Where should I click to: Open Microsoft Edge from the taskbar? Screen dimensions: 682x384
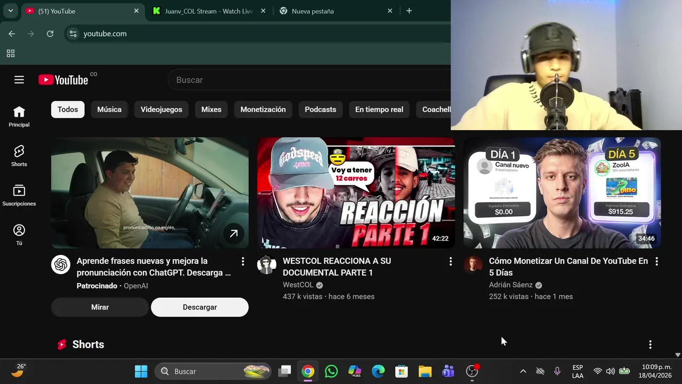point(378,371)
